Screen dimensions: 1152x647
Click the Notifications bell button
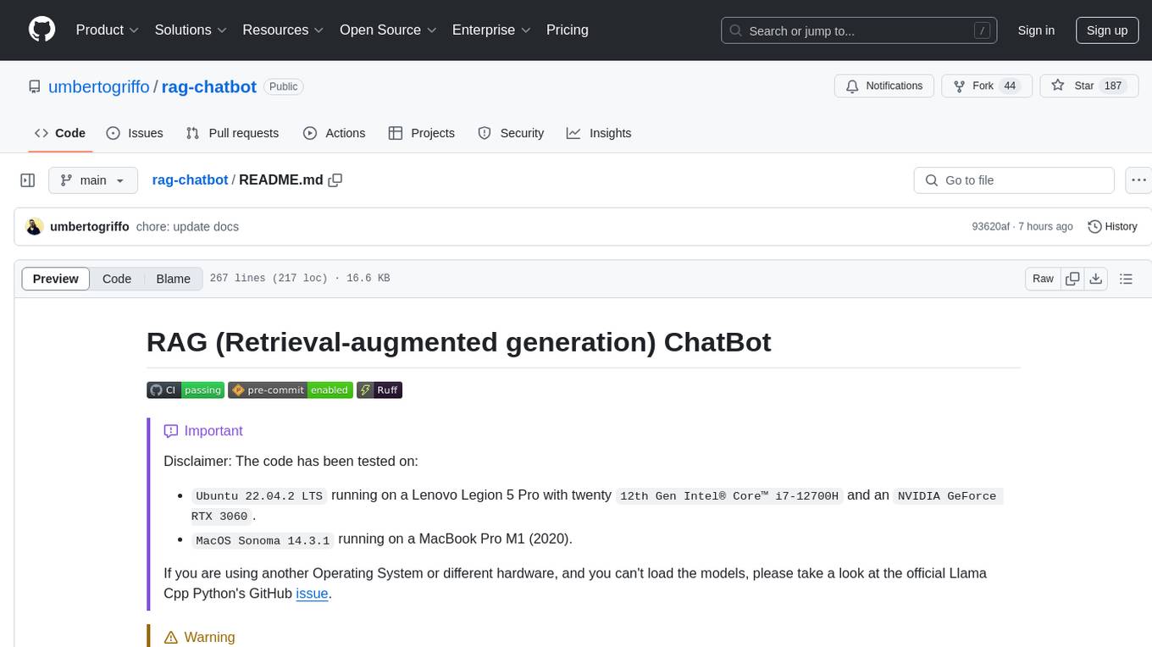(884, 86)
